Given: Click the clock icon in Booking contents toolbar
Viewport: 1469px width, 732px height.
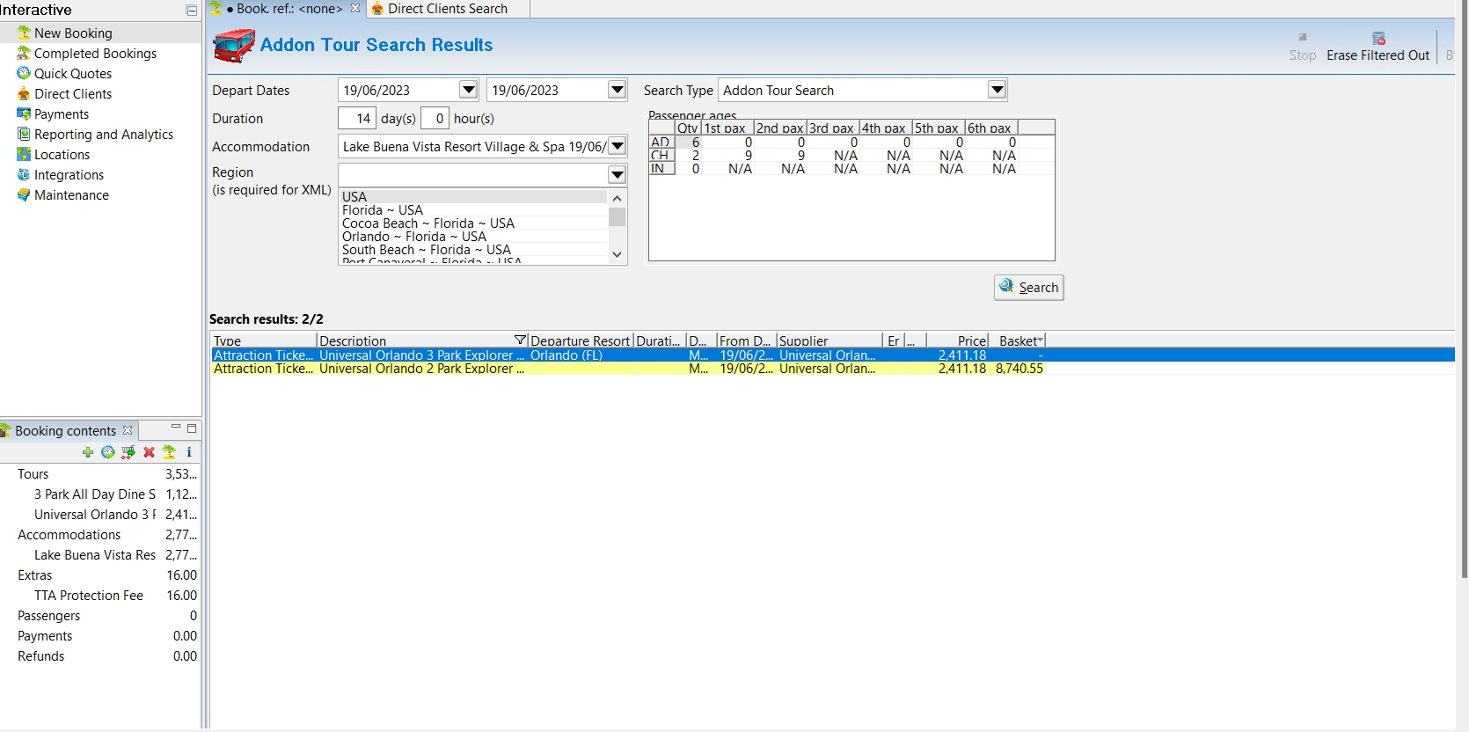Looking at the screenshot, I should [x=108, y=452].
